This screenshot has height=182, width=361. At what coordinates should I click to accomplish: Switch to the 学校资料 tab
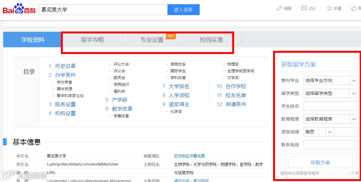click(x=33, y=40)
